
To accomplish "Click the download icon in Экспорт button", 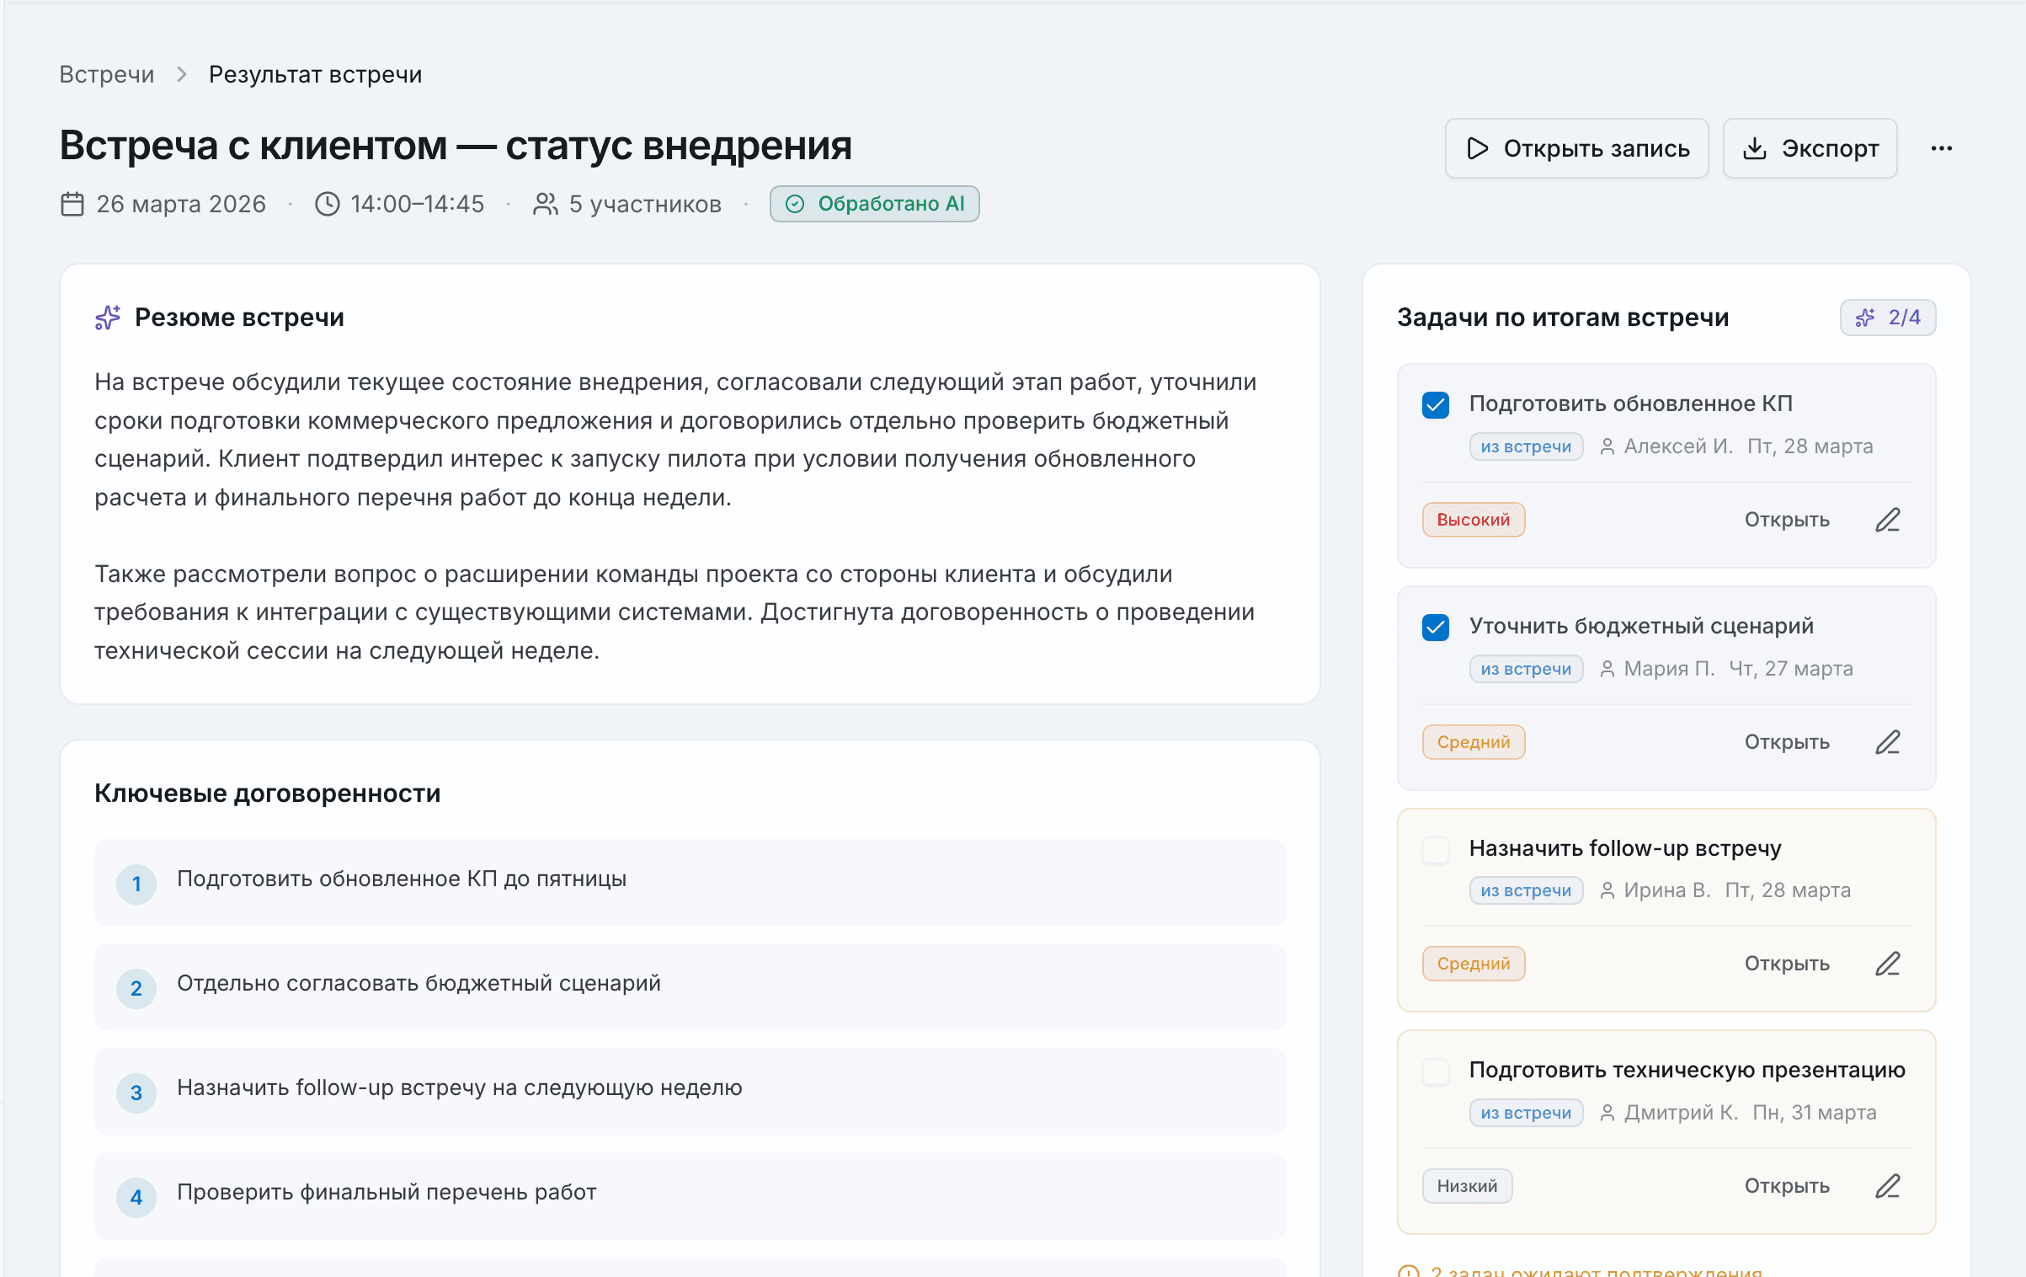I will (1757, 148).
